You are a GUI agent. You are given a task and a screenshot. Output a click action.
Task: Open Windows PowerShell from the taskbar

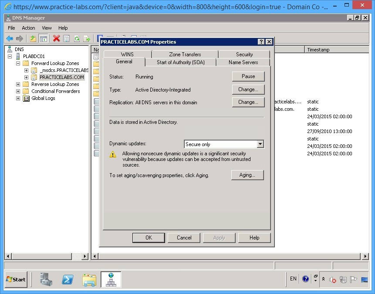pos(68,280)
